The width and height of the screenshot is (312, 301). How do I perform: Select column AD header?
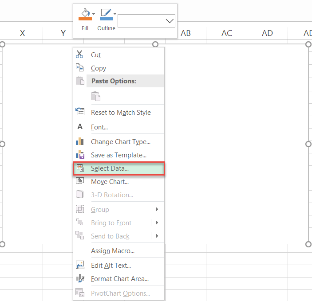(268, 33)
